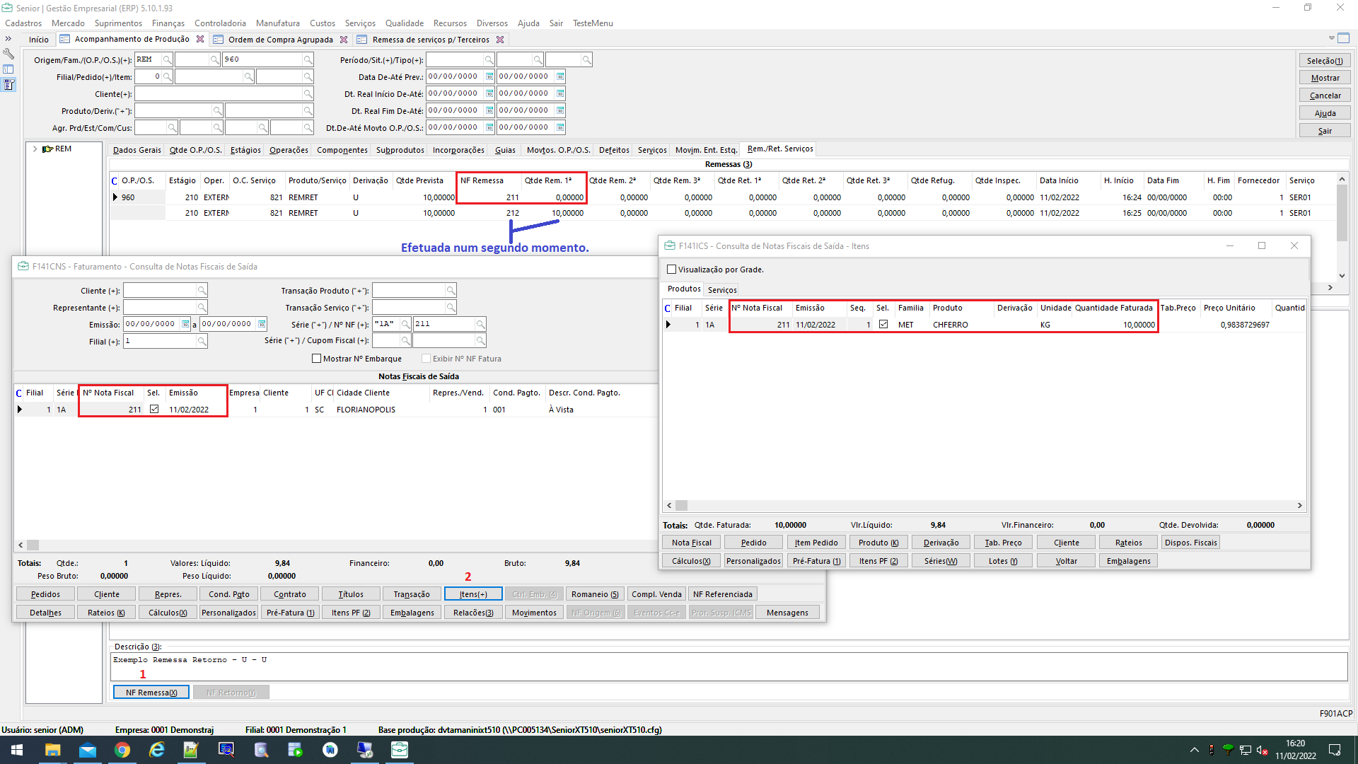Click the wrench icon in left sidebar
The image size is (1358, 764).
(x=8, y=54)
